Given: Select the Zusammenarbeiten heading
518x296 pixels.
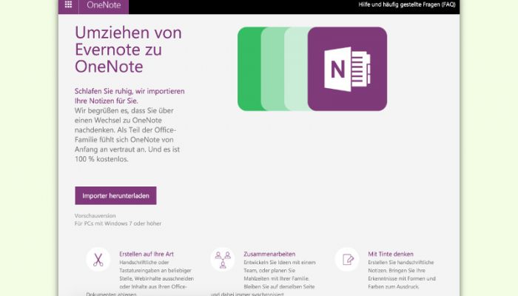Looking at the screenshot, I should 269,254.
